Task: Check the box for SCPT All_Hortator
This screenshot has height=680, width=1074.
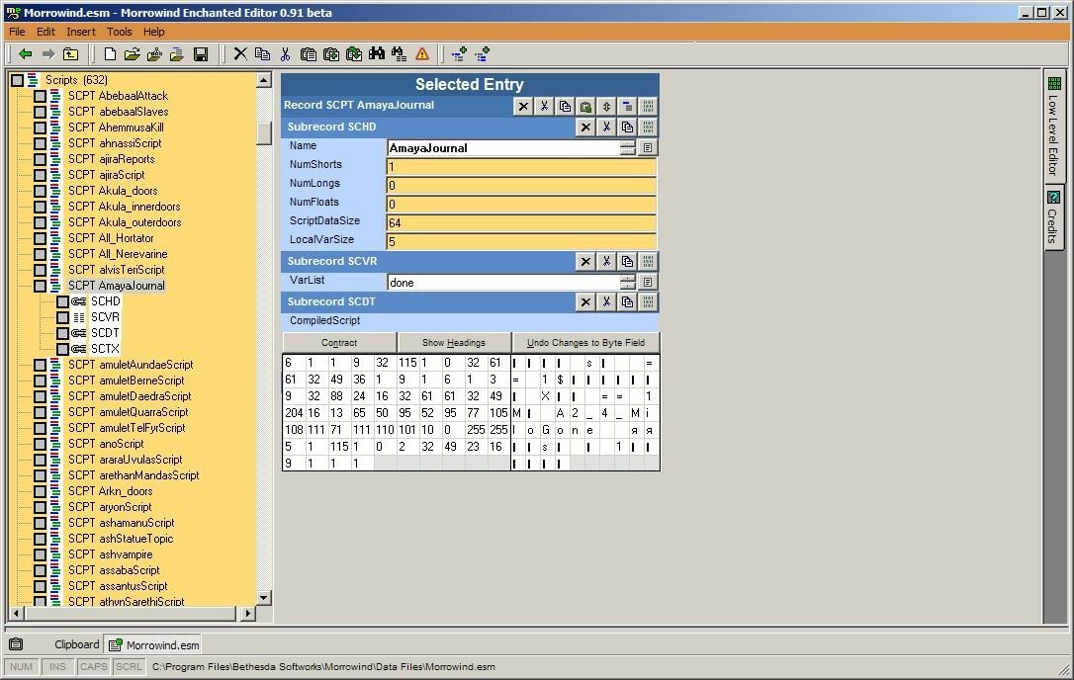Action: click(41, 238)
